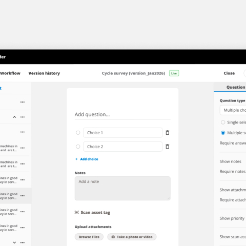Open the Workflow tab
The width and height of the screenshot is (246, 246).
pyautogui.click(x=10, y=73)
